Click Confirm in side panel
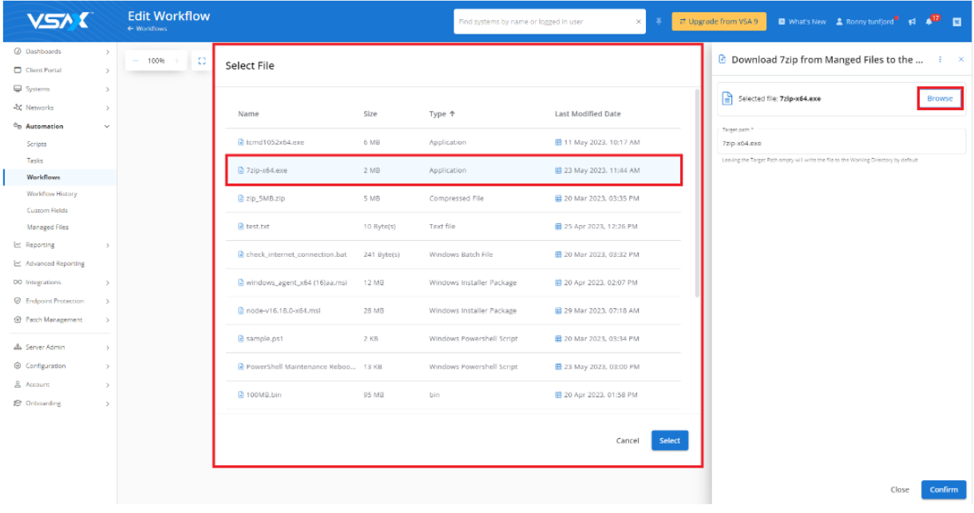 click(x=944, y=490)
